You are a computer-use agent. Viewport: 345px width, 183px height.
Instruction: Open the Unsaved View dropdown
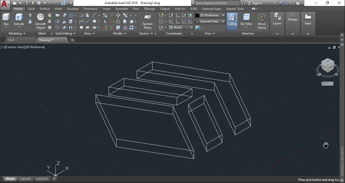pyautogui.click(x=210, y=21)
